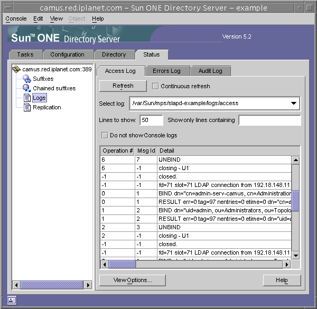Open the window menu button in the title bar
317x309 pixels.
[8, 8]
